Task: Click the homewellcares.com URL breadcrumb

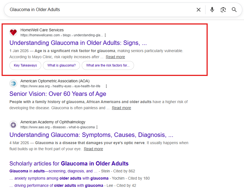Action: point(61,35)
